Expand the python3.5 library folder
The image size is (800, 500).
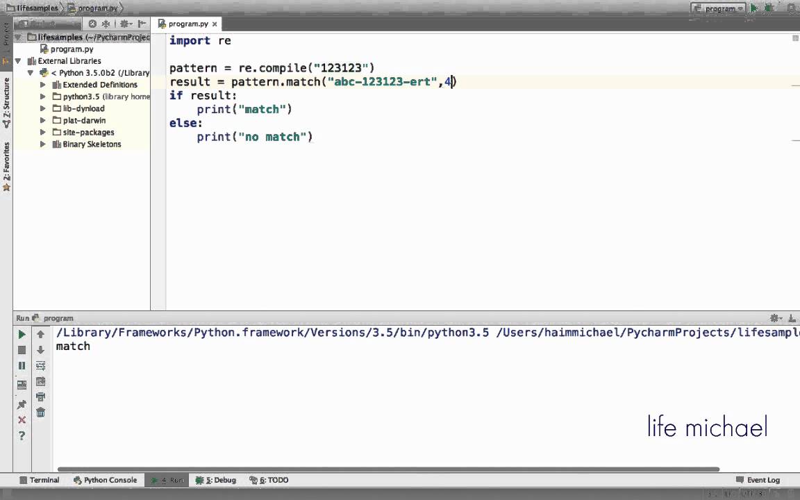coord(43,97)
